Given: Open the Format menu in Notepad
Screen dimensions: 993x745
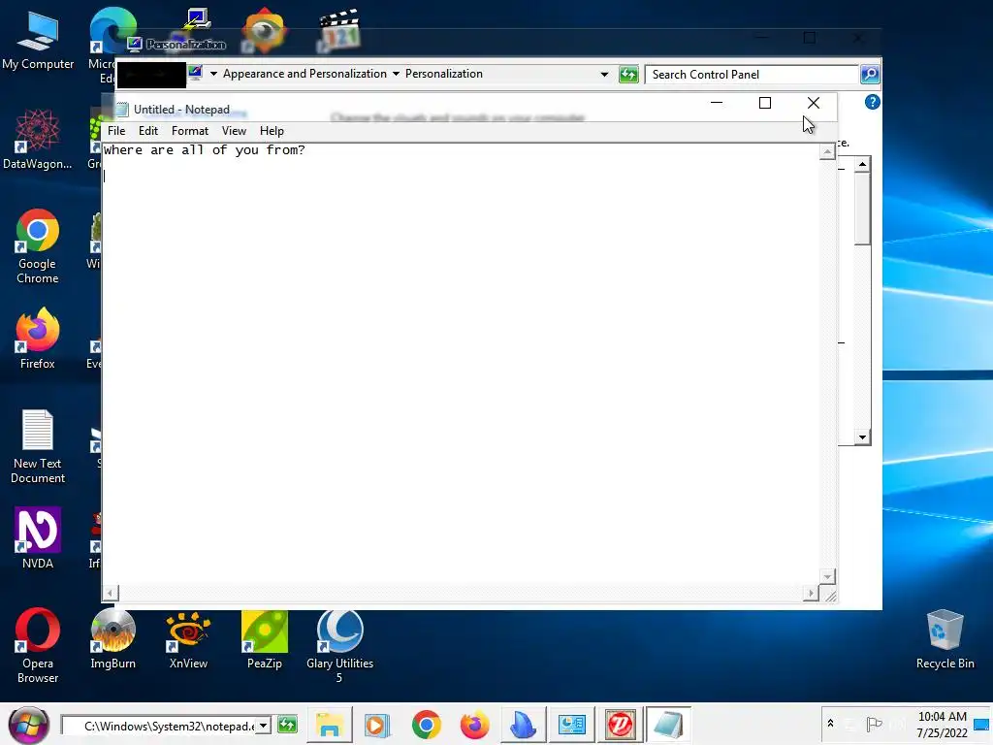Looking at the screenshot, I should click(x=190, y=131).
